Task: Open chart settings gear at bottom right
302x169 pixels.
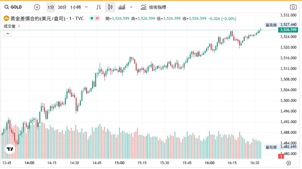Action: (x=289, y=163)
